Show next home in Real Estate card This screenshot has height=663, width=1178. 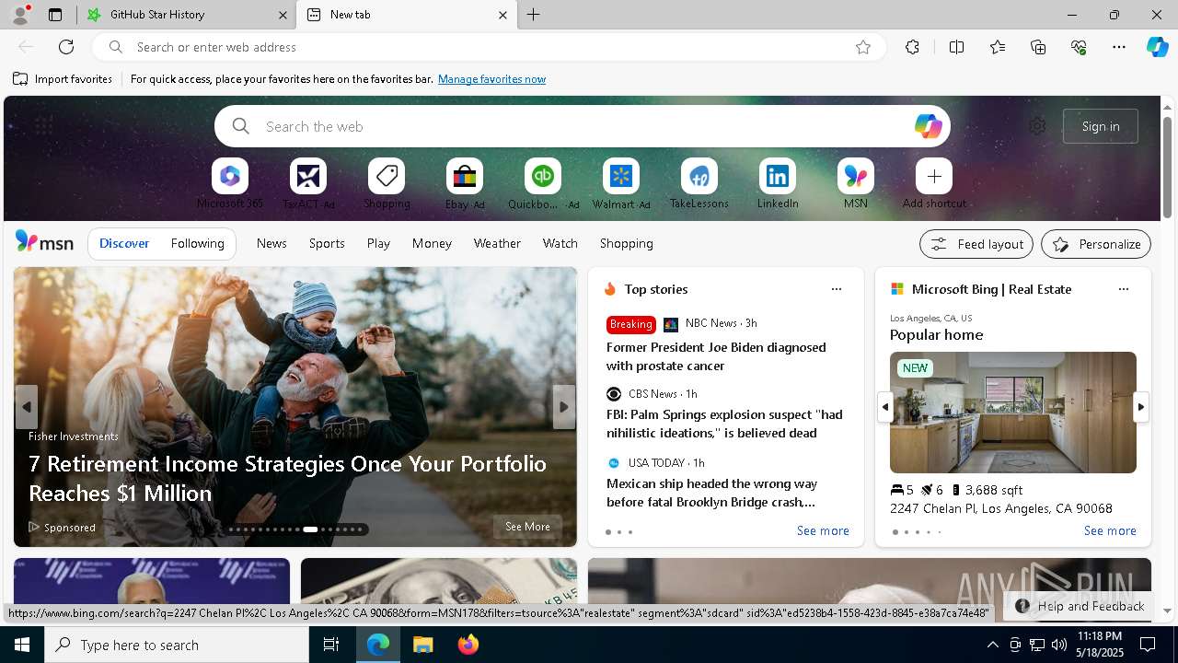coord(1140,407)
